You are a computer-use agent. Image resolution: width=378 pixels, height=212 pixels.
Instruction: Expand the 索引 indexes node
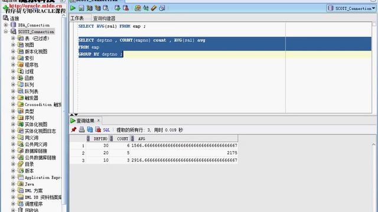click(13, 58)
